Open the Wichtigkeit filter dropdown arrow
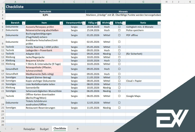Screen dimensions: 195x132 tap(111, 23)
